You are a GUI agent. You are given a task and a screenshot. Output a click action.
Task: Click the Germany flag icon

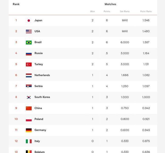pyautogui.click(x=29, y=130)
